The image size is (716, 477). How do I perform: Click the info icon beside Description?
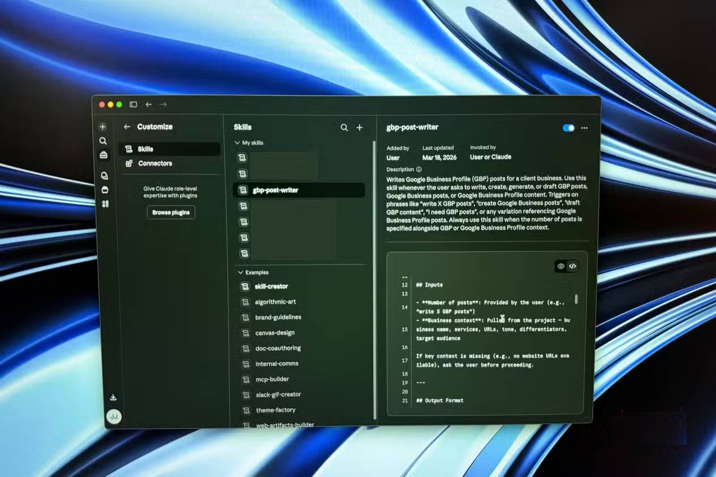[419, 170]
